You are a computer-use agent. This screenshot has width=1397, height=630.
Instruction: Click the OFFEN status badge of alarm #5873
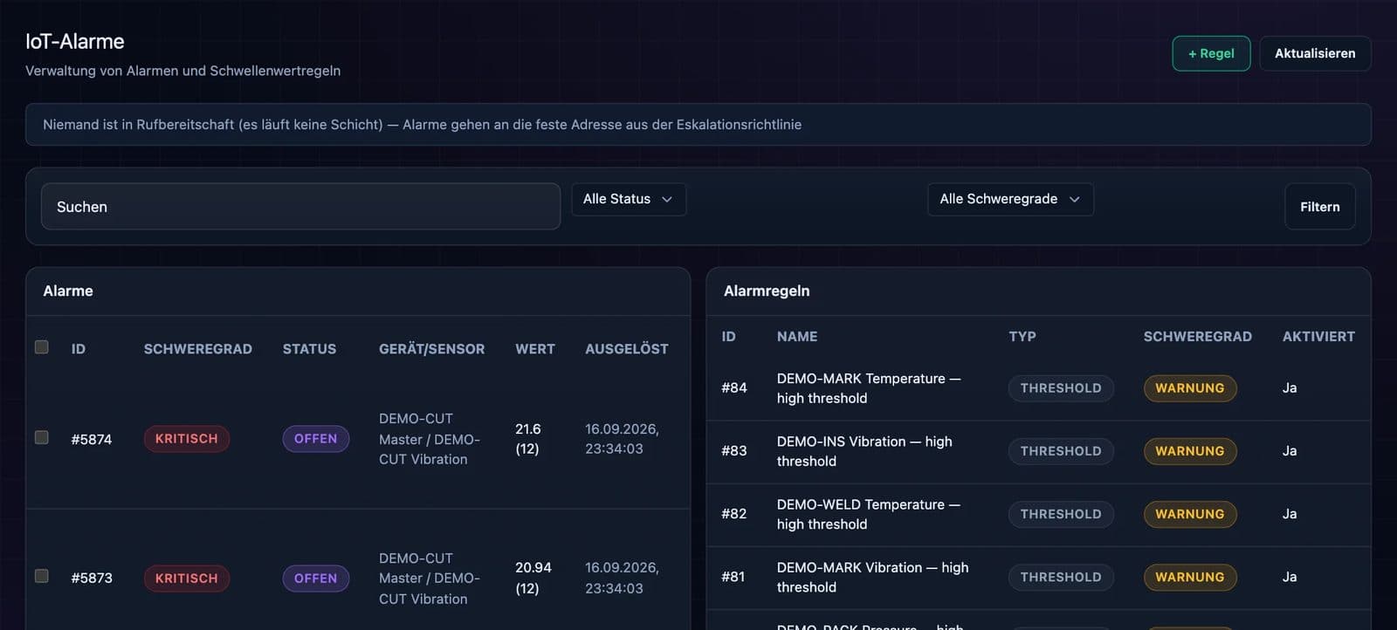coord(315,579)
